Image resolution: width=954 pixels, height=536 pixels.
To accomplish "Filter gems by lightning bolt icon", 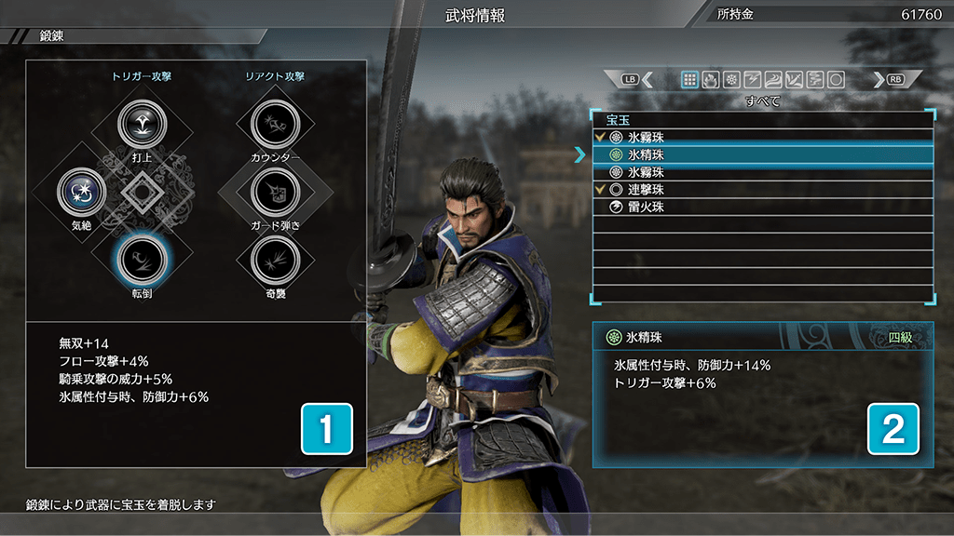I will point(752,80).
